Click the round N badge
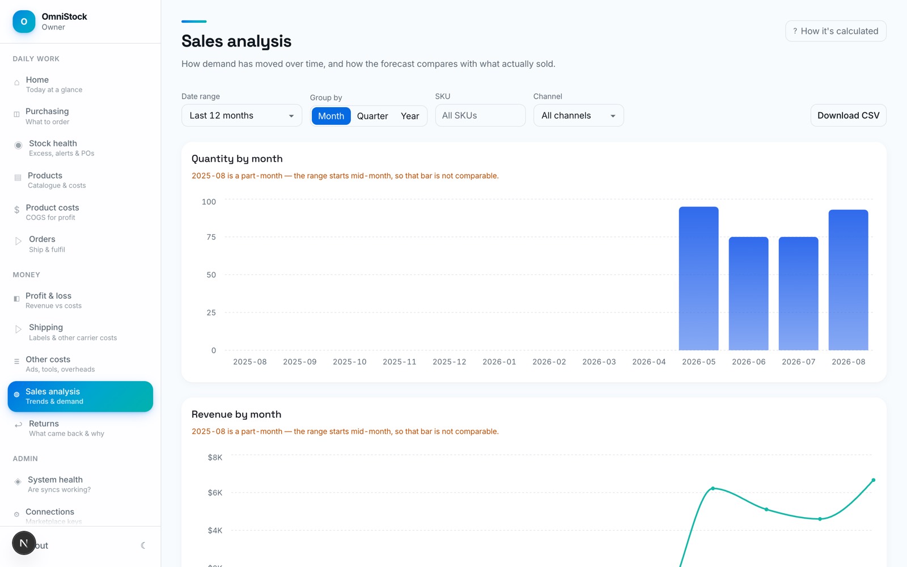Screen dimensions: 907x567 point(24,543)
